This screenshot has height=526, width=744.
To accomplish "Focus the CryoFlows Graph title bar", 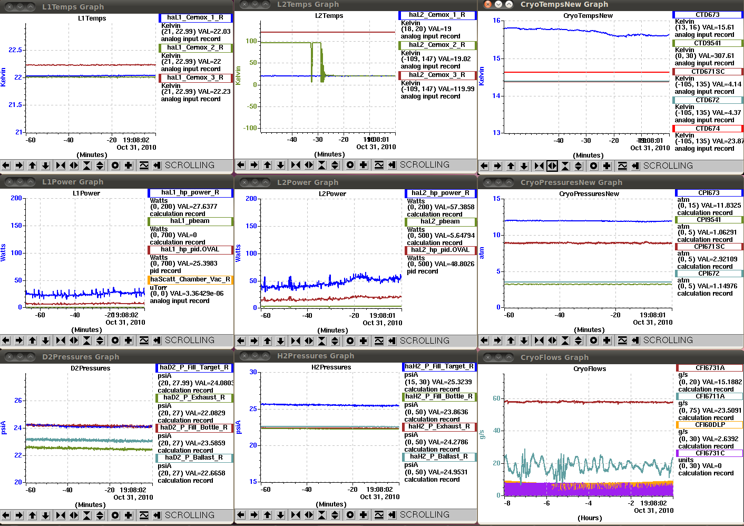I will (x=611, y=357).
